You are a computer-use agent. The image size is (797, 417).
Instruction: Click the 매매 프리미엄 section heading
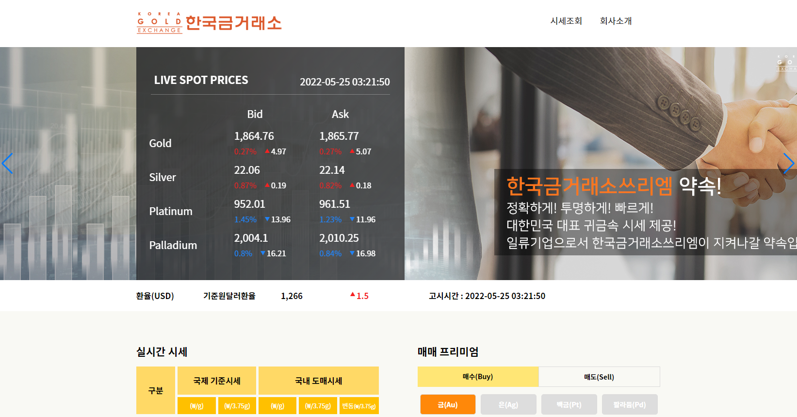pyautogui.click(x=448, y=352)
